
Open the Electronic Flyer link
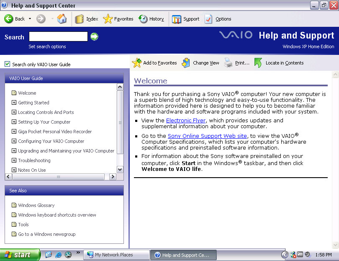(186, 120)
